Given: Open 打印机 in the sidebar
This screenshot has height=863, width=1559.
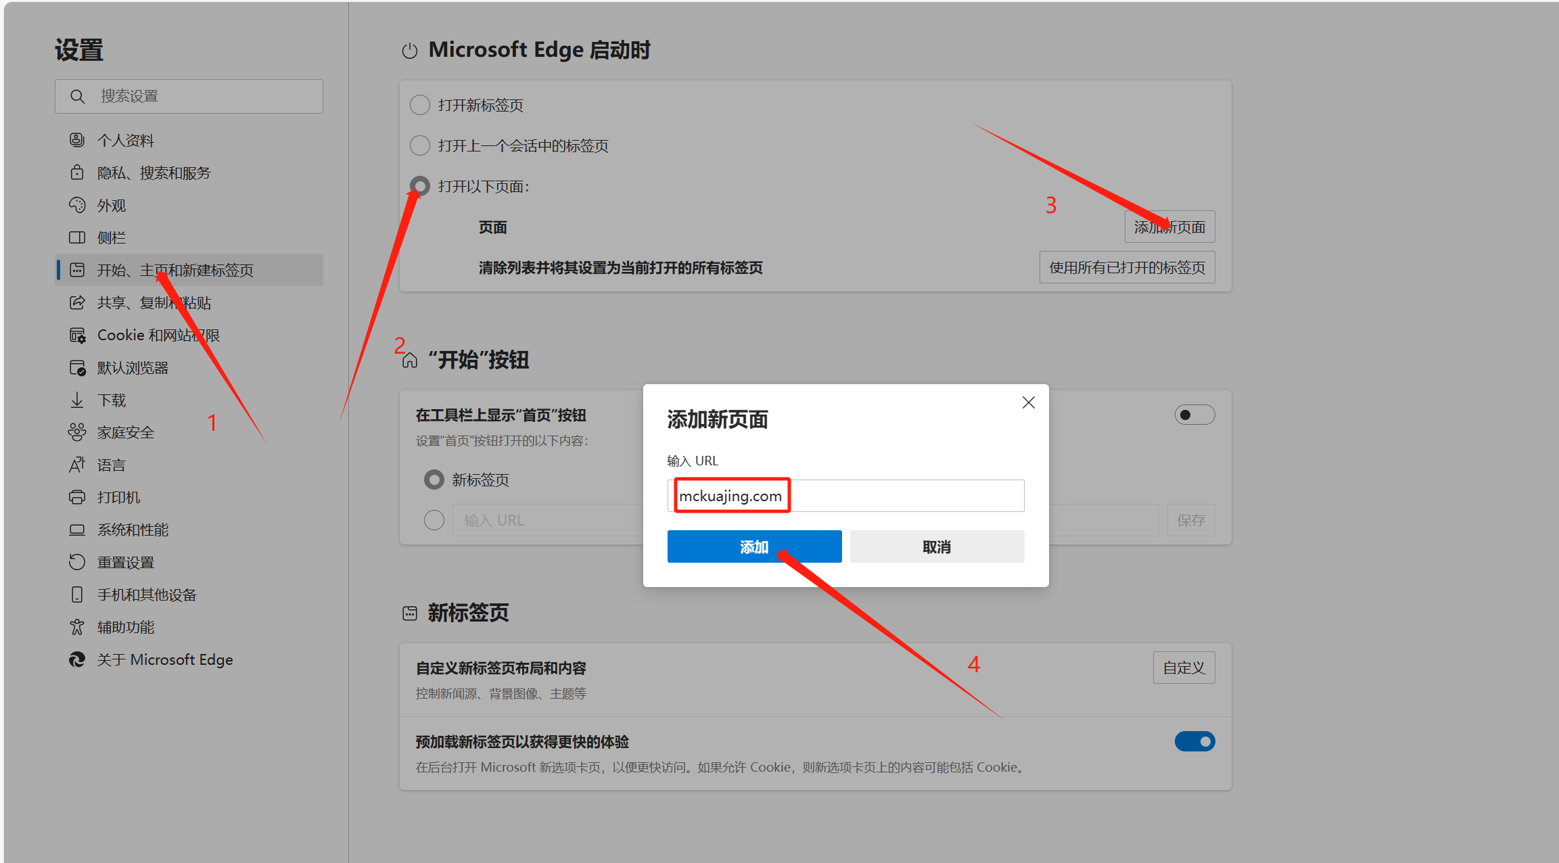Looking at the screenshot, I should [x=189, y=497].
